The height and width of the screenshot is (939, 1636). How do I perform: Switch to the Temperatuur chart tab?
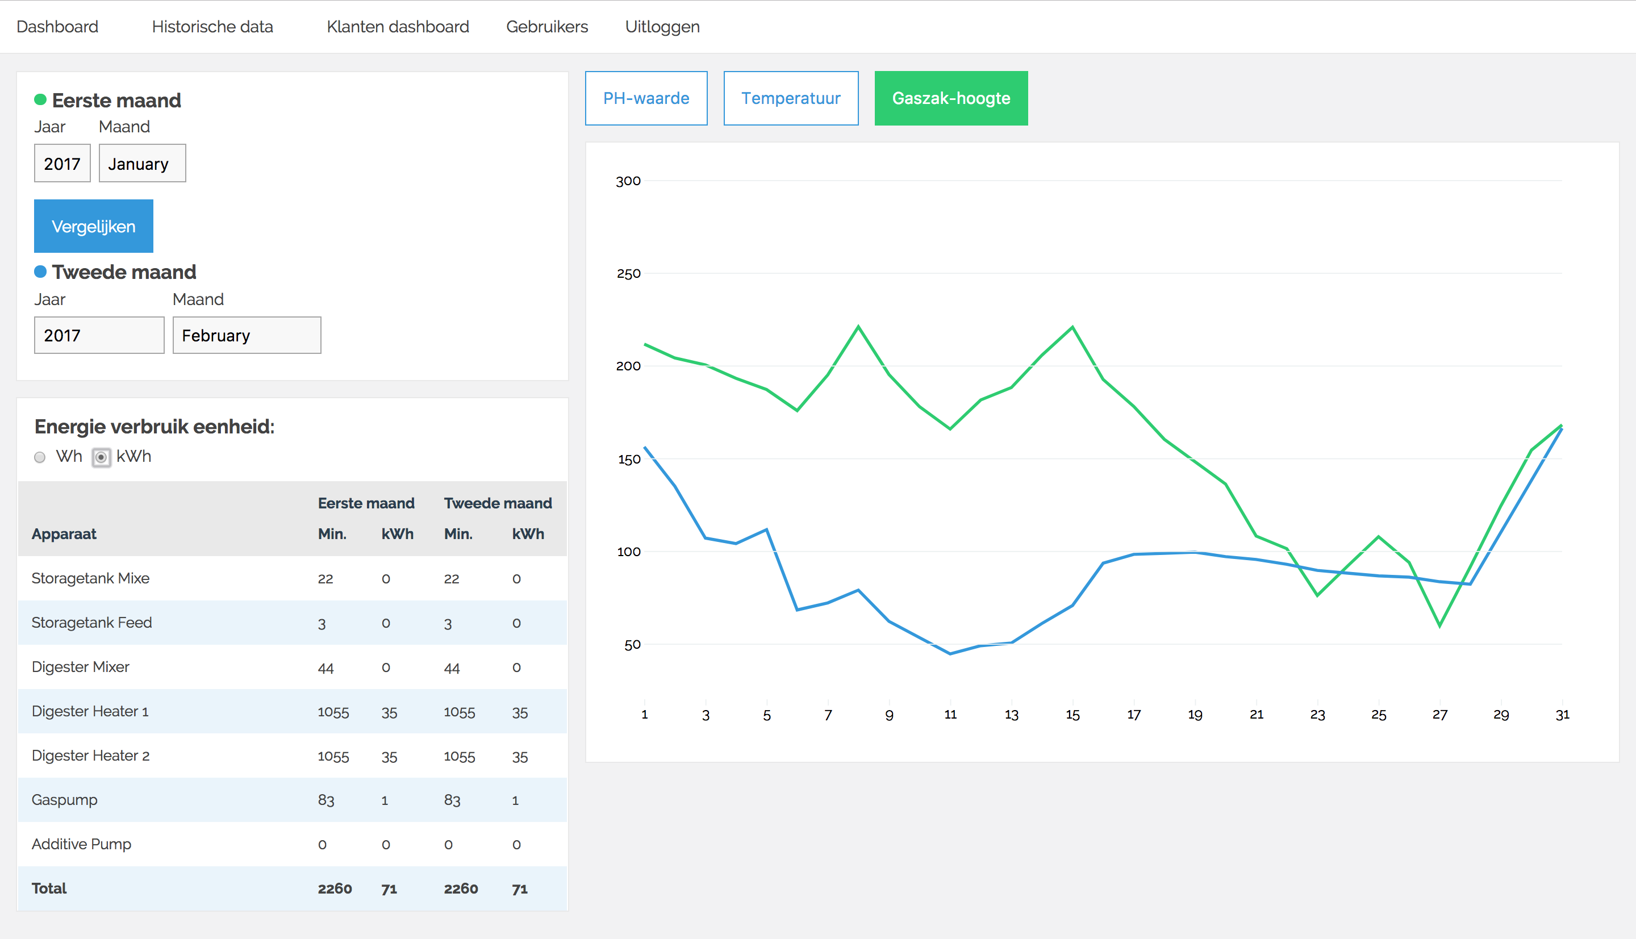(x=791, y=98)
